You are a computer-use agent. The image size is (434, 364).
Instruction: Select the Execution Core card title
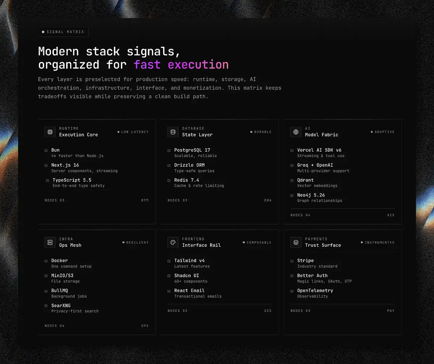tap(78, 135)
